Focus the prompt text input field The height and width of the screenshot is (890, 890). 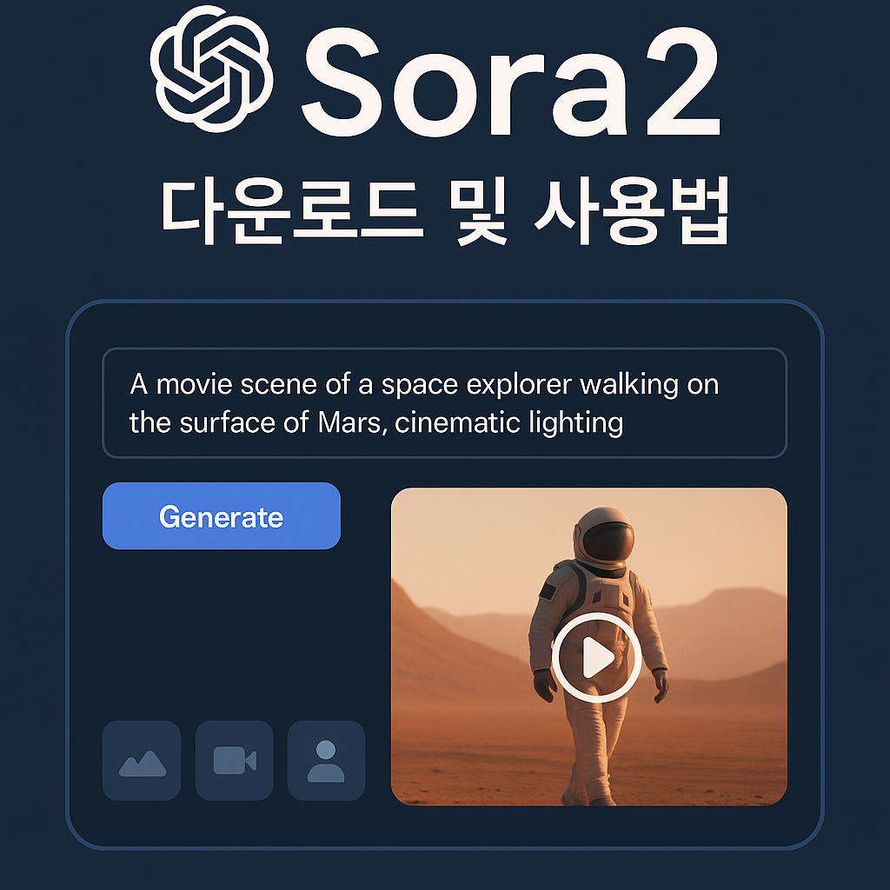click(444, 403)
